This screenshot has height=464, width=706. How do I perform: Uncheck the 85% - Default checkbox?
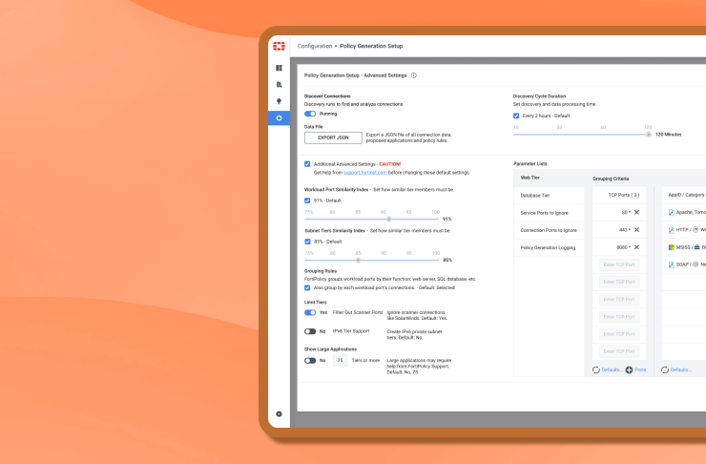307,242
